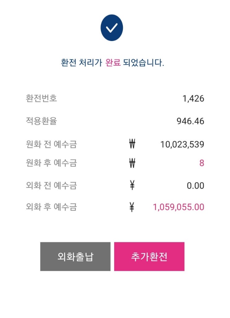Click the exchange number value 1,426
This screenshot has height=318, width=230.
click(193, 99)
